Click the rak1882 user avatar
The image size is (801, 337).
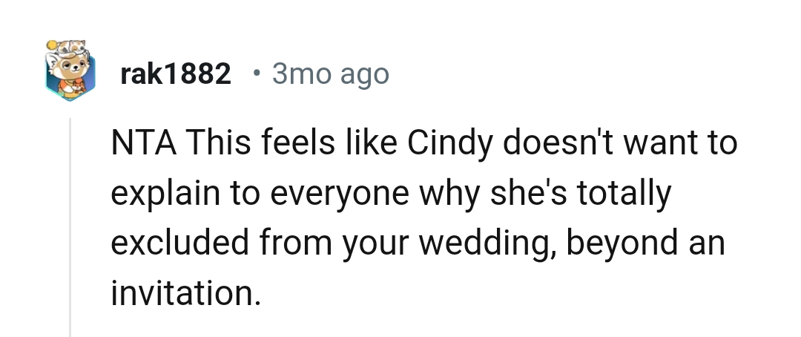71,71
